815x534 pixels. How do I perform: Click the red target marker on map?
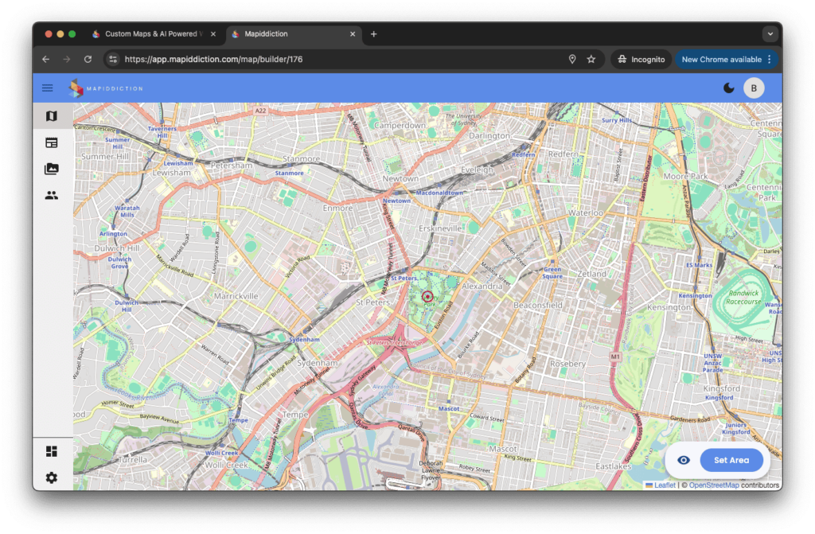tap(427, 297)
